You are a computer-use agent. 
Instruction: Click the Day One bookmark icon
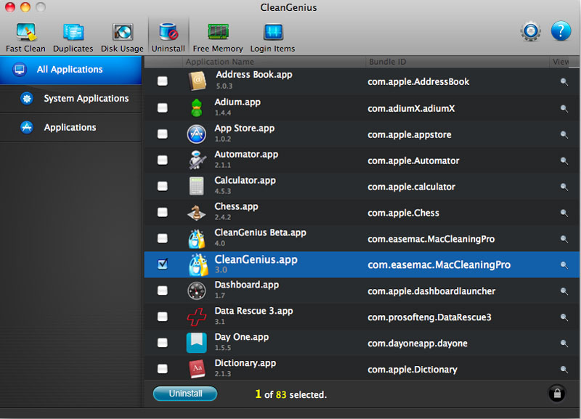pyautogui.click(x=197, y=343)
